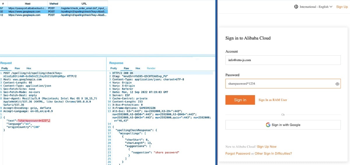The height and width of the screenshot is (165, 350).
Task: Click "originCountry":"CAN" request body line
Action: pos(23,127)
